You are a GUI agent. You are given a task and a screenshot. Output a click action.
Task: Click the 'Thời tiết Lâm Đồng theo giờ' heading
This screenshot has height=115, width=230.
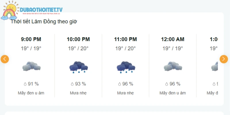[44, 22]
